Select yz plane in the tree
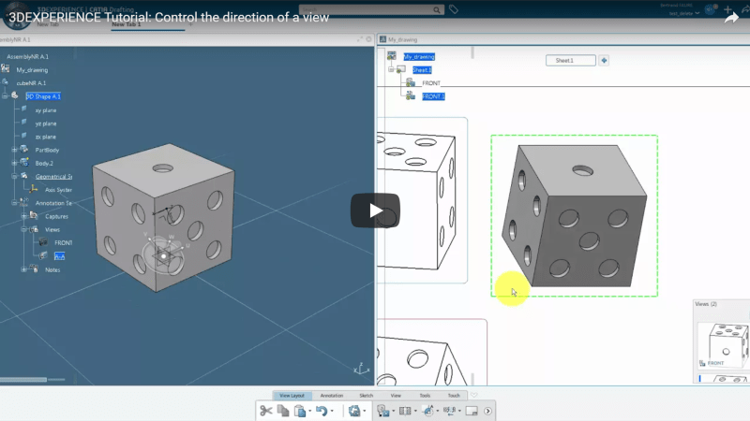Screen dimensions: 750x421 pyautogui.click(x=46, y=123)
